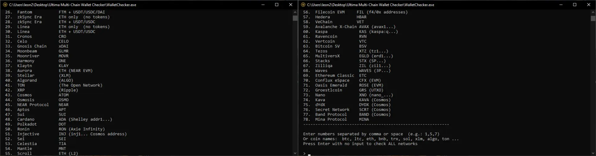This screenshot has width=596, height=156.
Task: Minimize the right WalletChecker window
Action: [561, 5]
